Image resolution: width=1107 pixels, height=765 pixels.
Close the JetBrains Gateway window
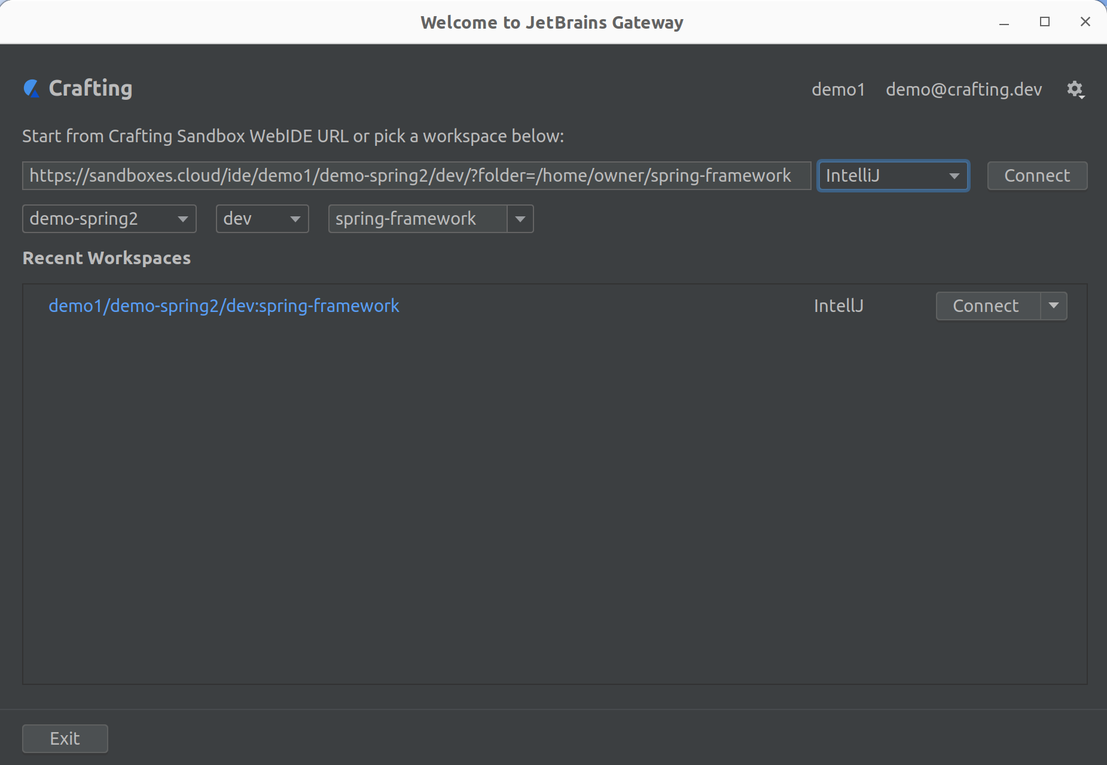pos(1085,22)
